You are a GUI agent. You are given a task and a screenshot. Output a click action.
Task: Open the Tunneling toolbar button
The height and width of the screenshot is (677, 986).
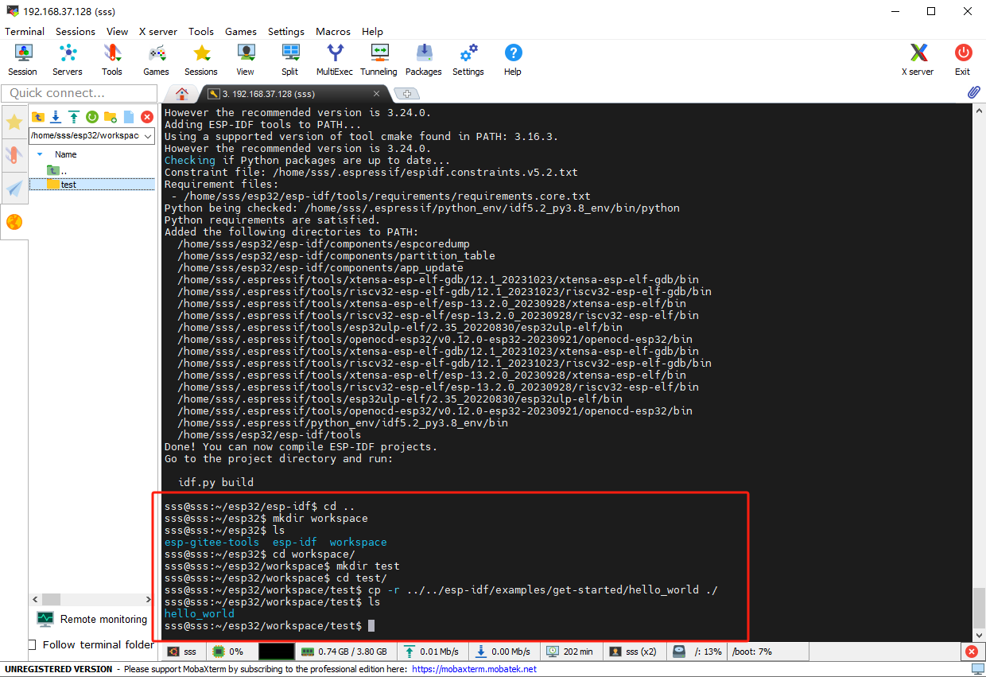coord(378,60)
